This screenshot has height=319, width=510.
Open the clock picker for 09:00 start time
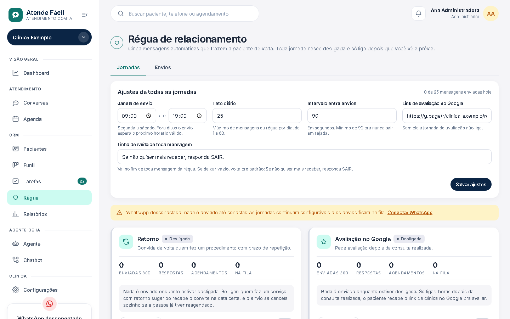click(149, 116)
